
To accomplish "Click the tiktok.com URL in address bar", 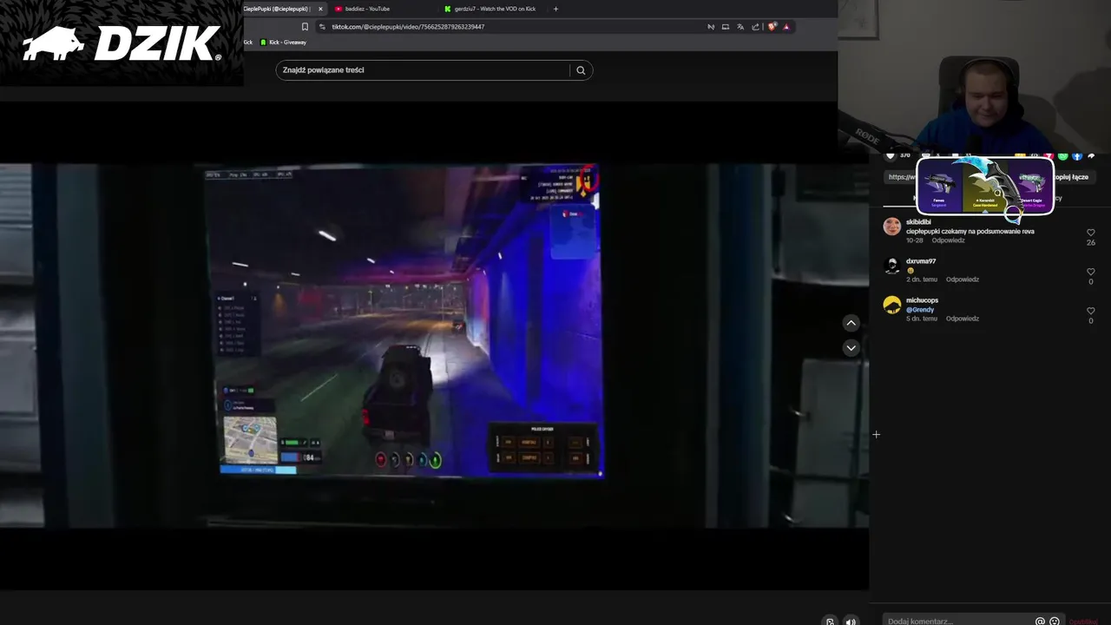I will point(408,27).
